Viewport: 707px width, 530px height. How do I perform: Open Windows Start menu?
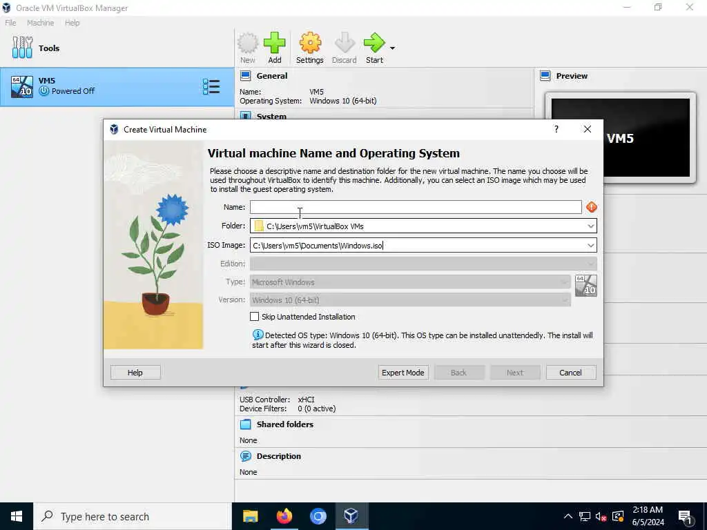[x=17, y=516]
